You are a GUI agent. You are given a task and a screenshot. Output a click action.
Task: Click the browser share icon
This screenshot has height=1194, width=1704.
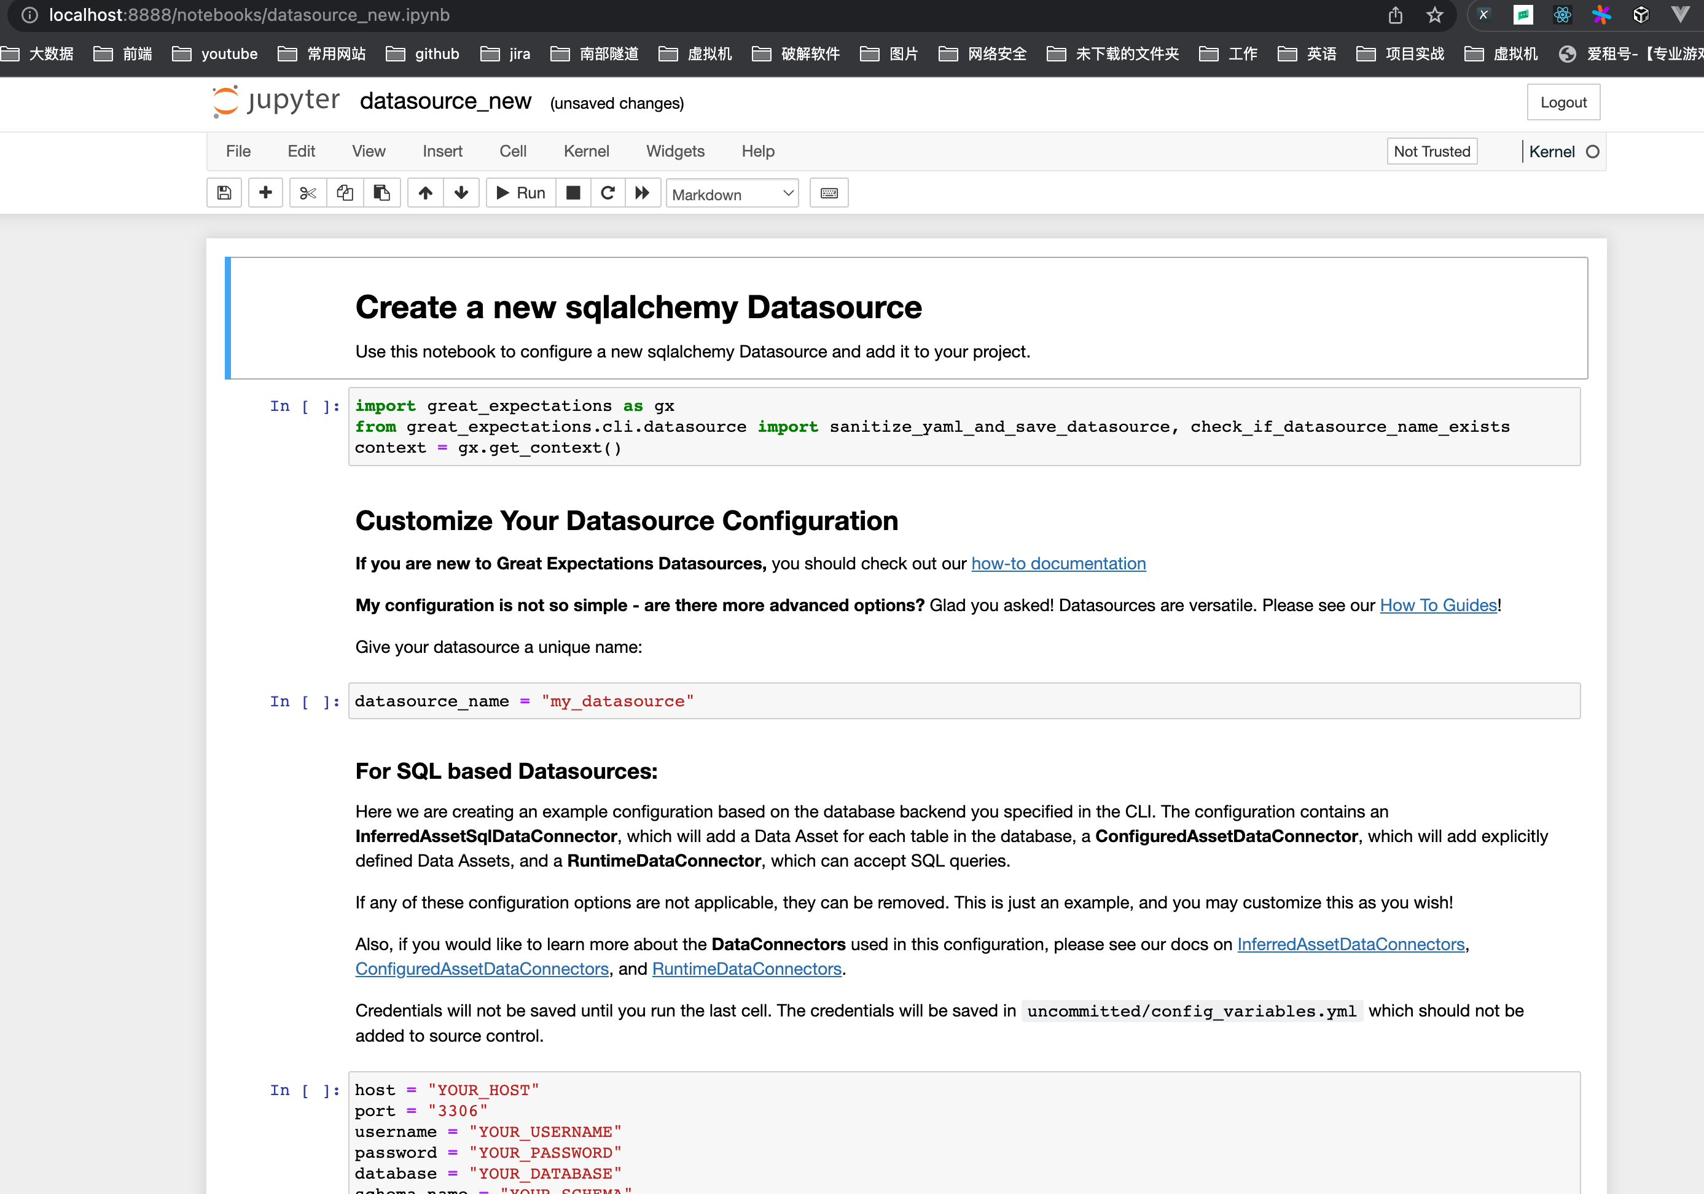tap(1395, 15)
